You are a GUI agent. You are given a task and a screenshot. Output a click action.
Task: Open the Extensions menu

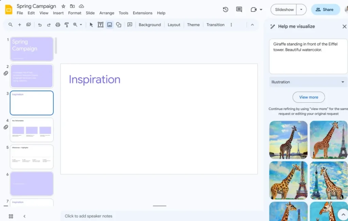tap(142, 13)
